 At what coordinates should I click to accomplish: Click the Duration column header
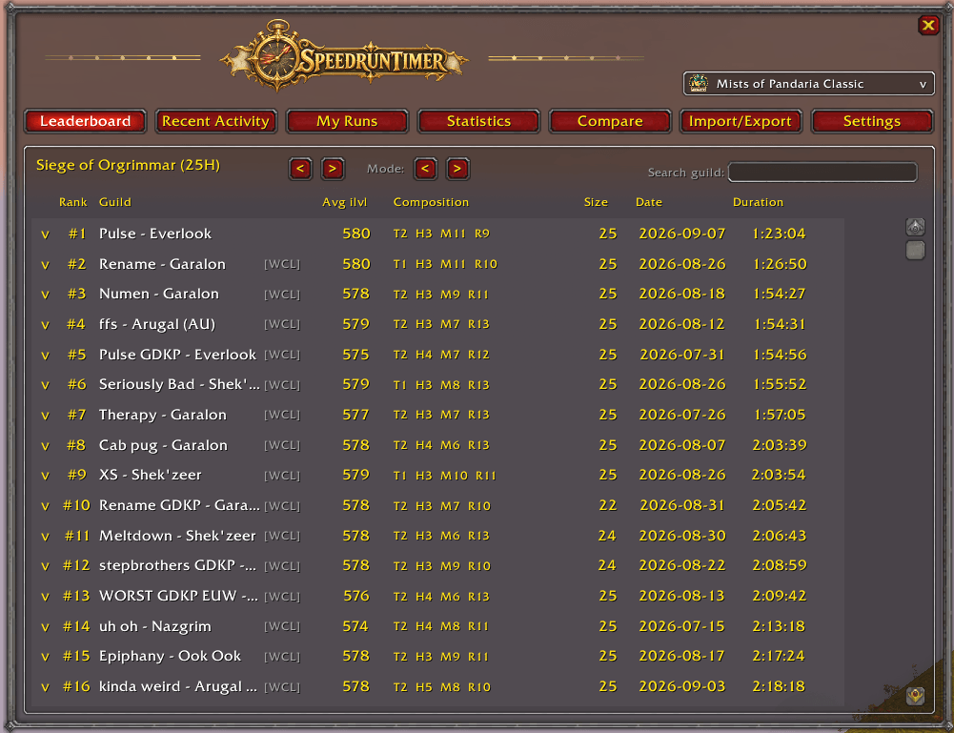click(x=758, y=202)
